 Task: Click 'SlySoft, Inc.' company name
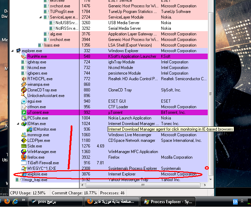(x=171, y=90)
